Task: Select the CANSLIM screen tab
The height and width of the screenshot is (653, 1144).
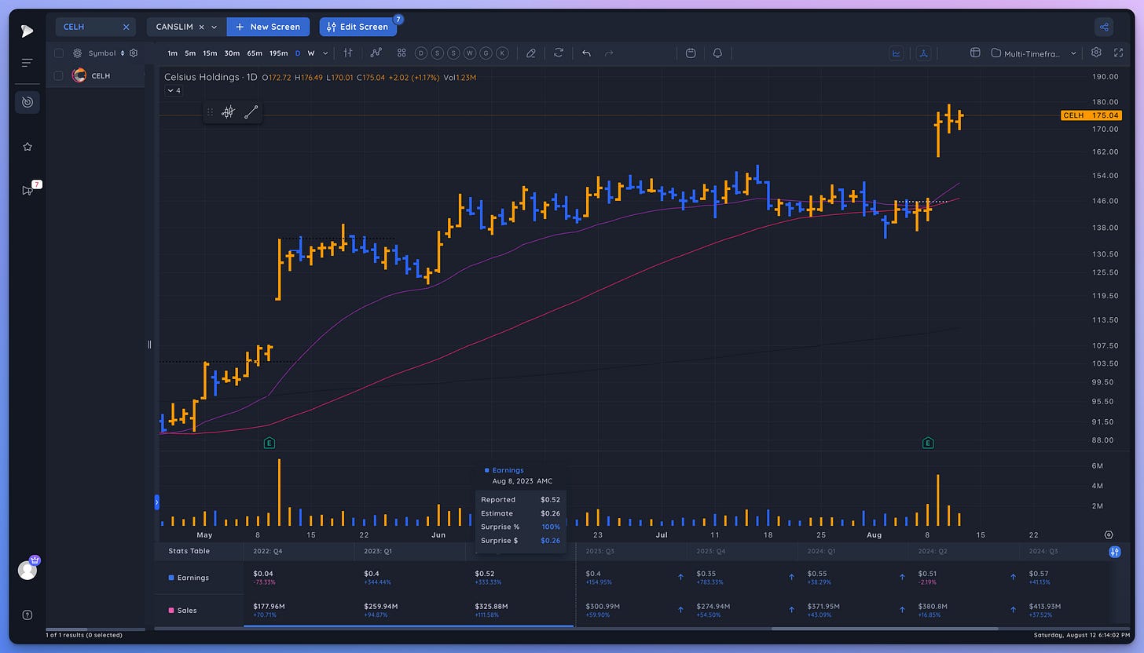Action: 174,27
